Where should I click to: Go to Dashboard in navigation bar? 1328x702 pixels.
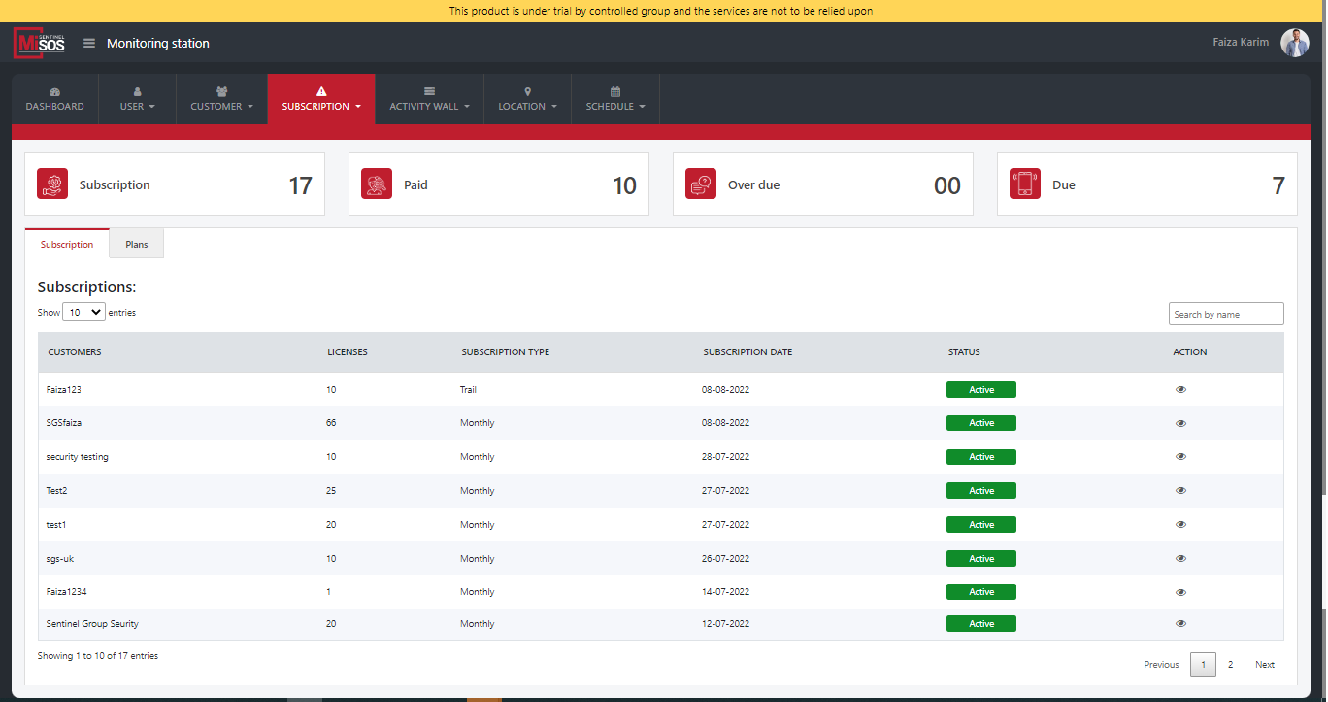pyautogui.click(x=54, y=99)
